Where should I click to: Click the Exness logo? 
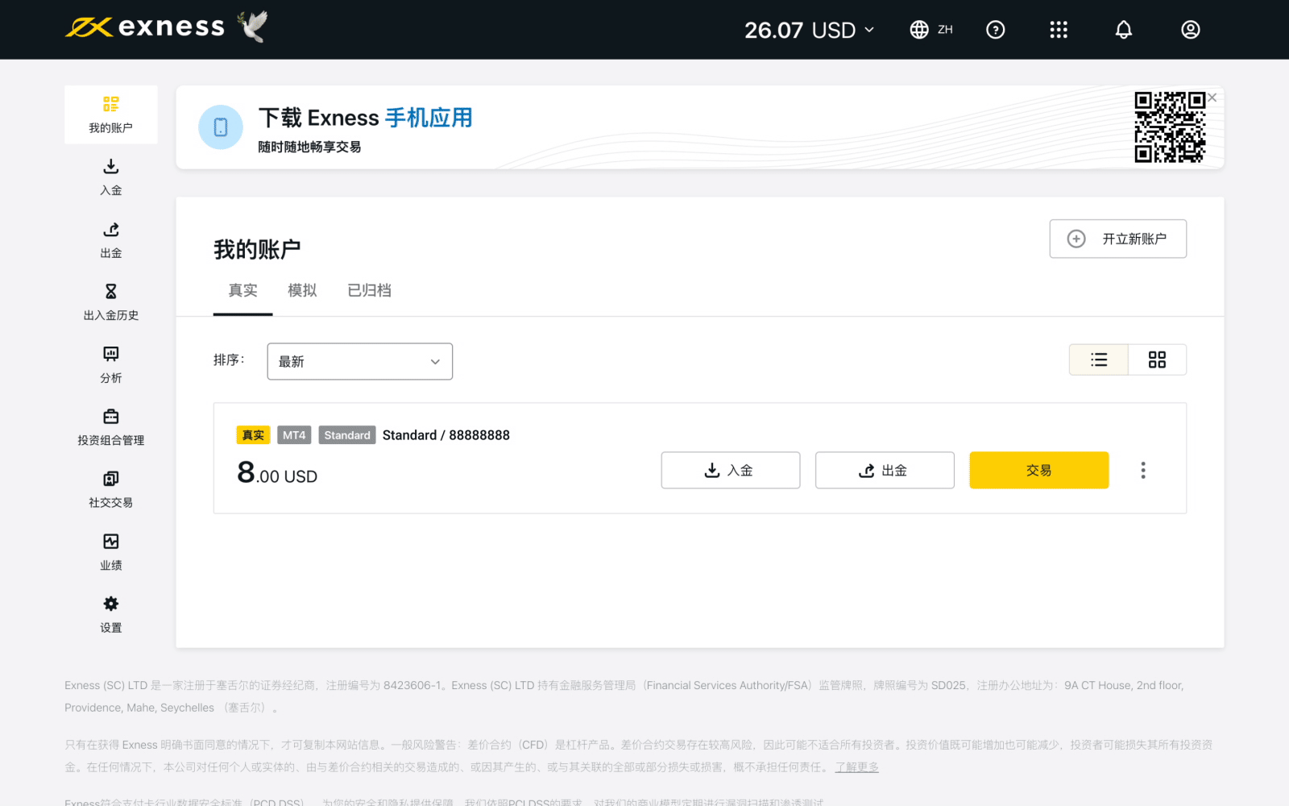[145, 27]
